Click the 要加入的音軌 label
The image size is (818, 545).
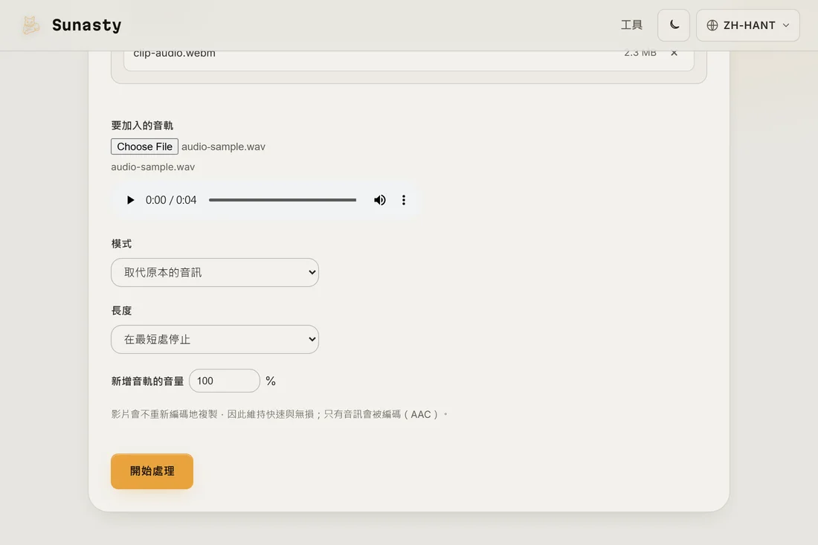coord(142,125)
